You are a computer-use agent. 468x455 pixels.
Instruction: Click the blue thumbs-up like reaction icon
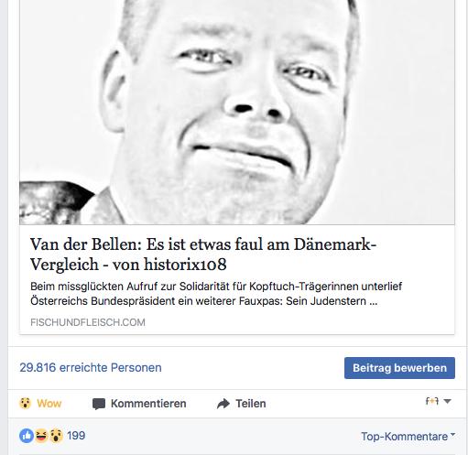pyautogui.click(x=27, y=436)
